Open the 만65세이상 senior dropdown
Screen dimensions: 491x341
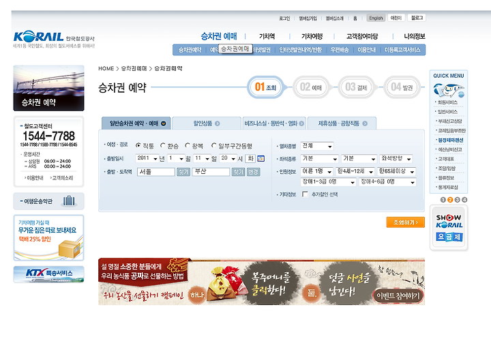397,171
